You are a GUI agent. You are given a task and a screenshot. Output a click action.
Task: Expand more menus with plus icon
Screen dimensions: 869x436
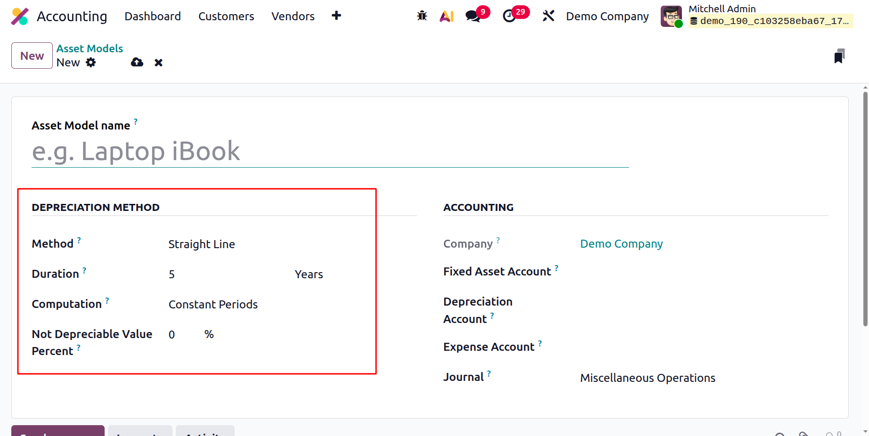tap(336, 16)
